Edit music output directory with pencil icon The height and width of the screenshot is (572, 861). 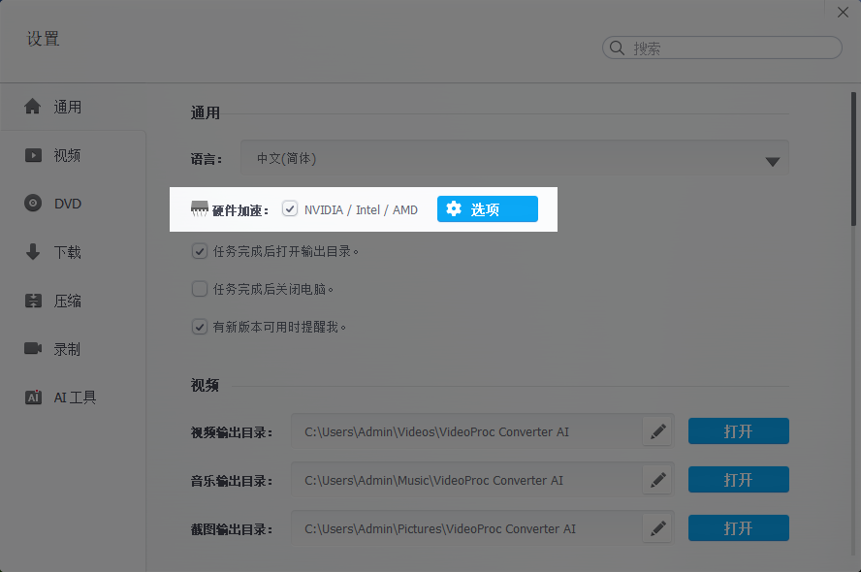point(657,480)
